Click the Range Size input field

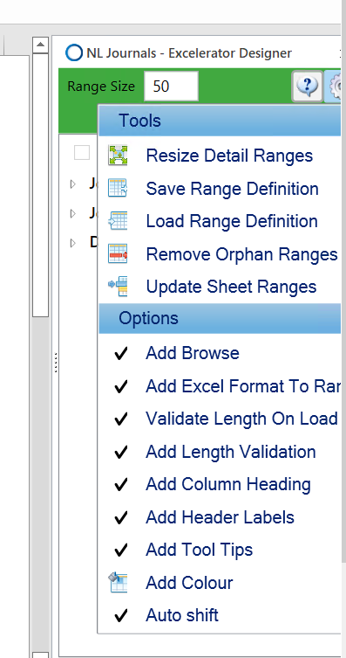(x=171, y=87)
